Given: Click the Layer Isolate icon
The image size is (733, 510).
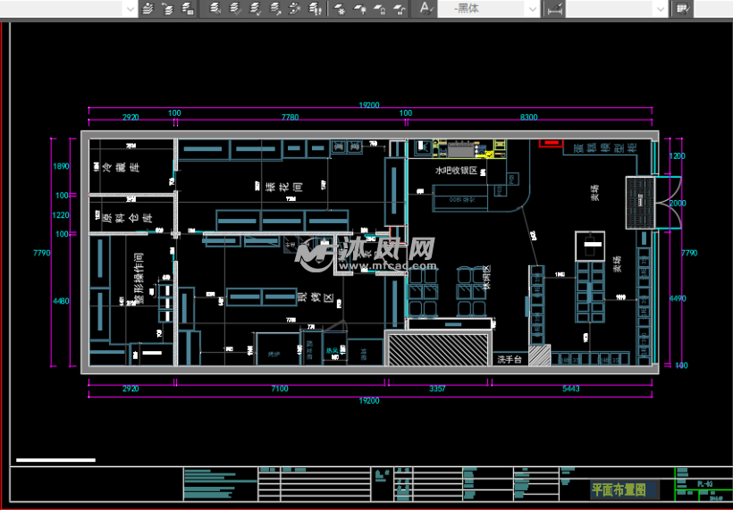Looking at the screenshot, I should click(x=215, y=9).
